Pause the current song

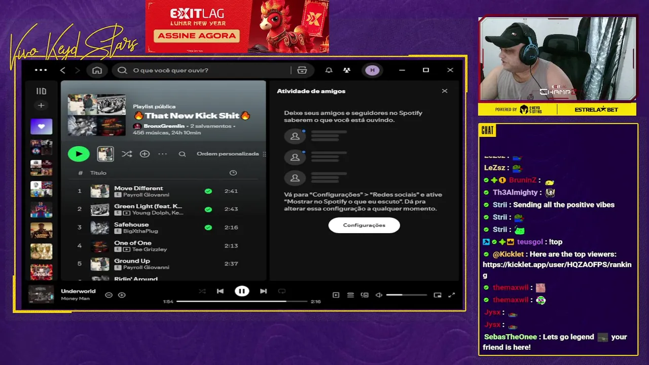[242, 291]
